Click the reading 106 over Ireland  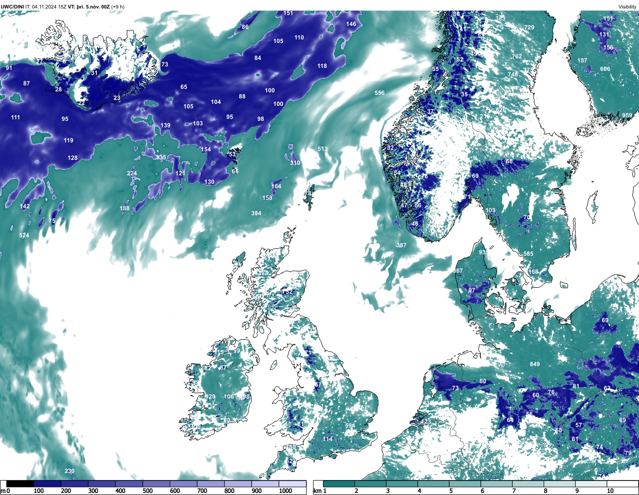[229, 397]
